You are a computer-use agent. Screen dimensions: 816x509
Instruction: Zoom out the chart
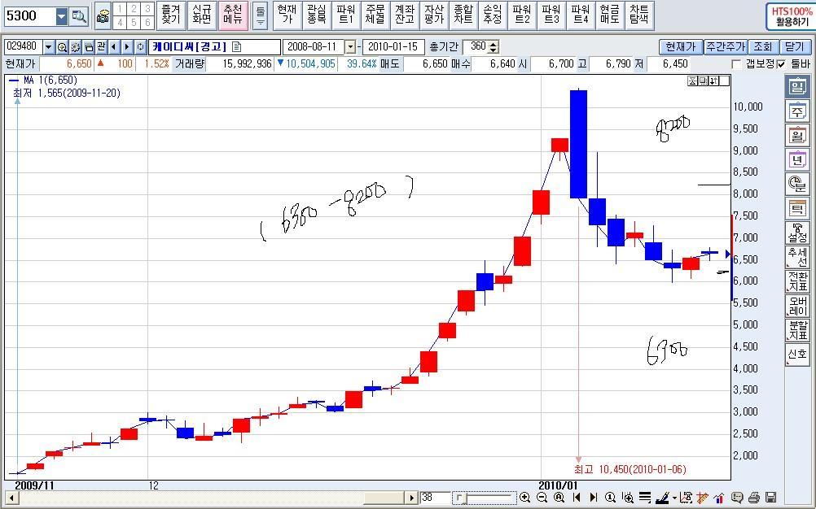[542, 498]
